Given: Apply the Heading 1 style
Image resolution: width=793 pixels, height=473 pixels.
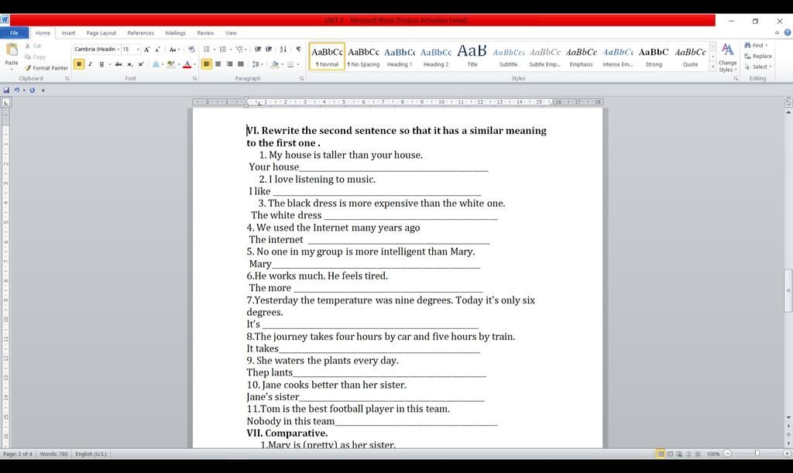Looking at the screenshot, I should 400,57.
